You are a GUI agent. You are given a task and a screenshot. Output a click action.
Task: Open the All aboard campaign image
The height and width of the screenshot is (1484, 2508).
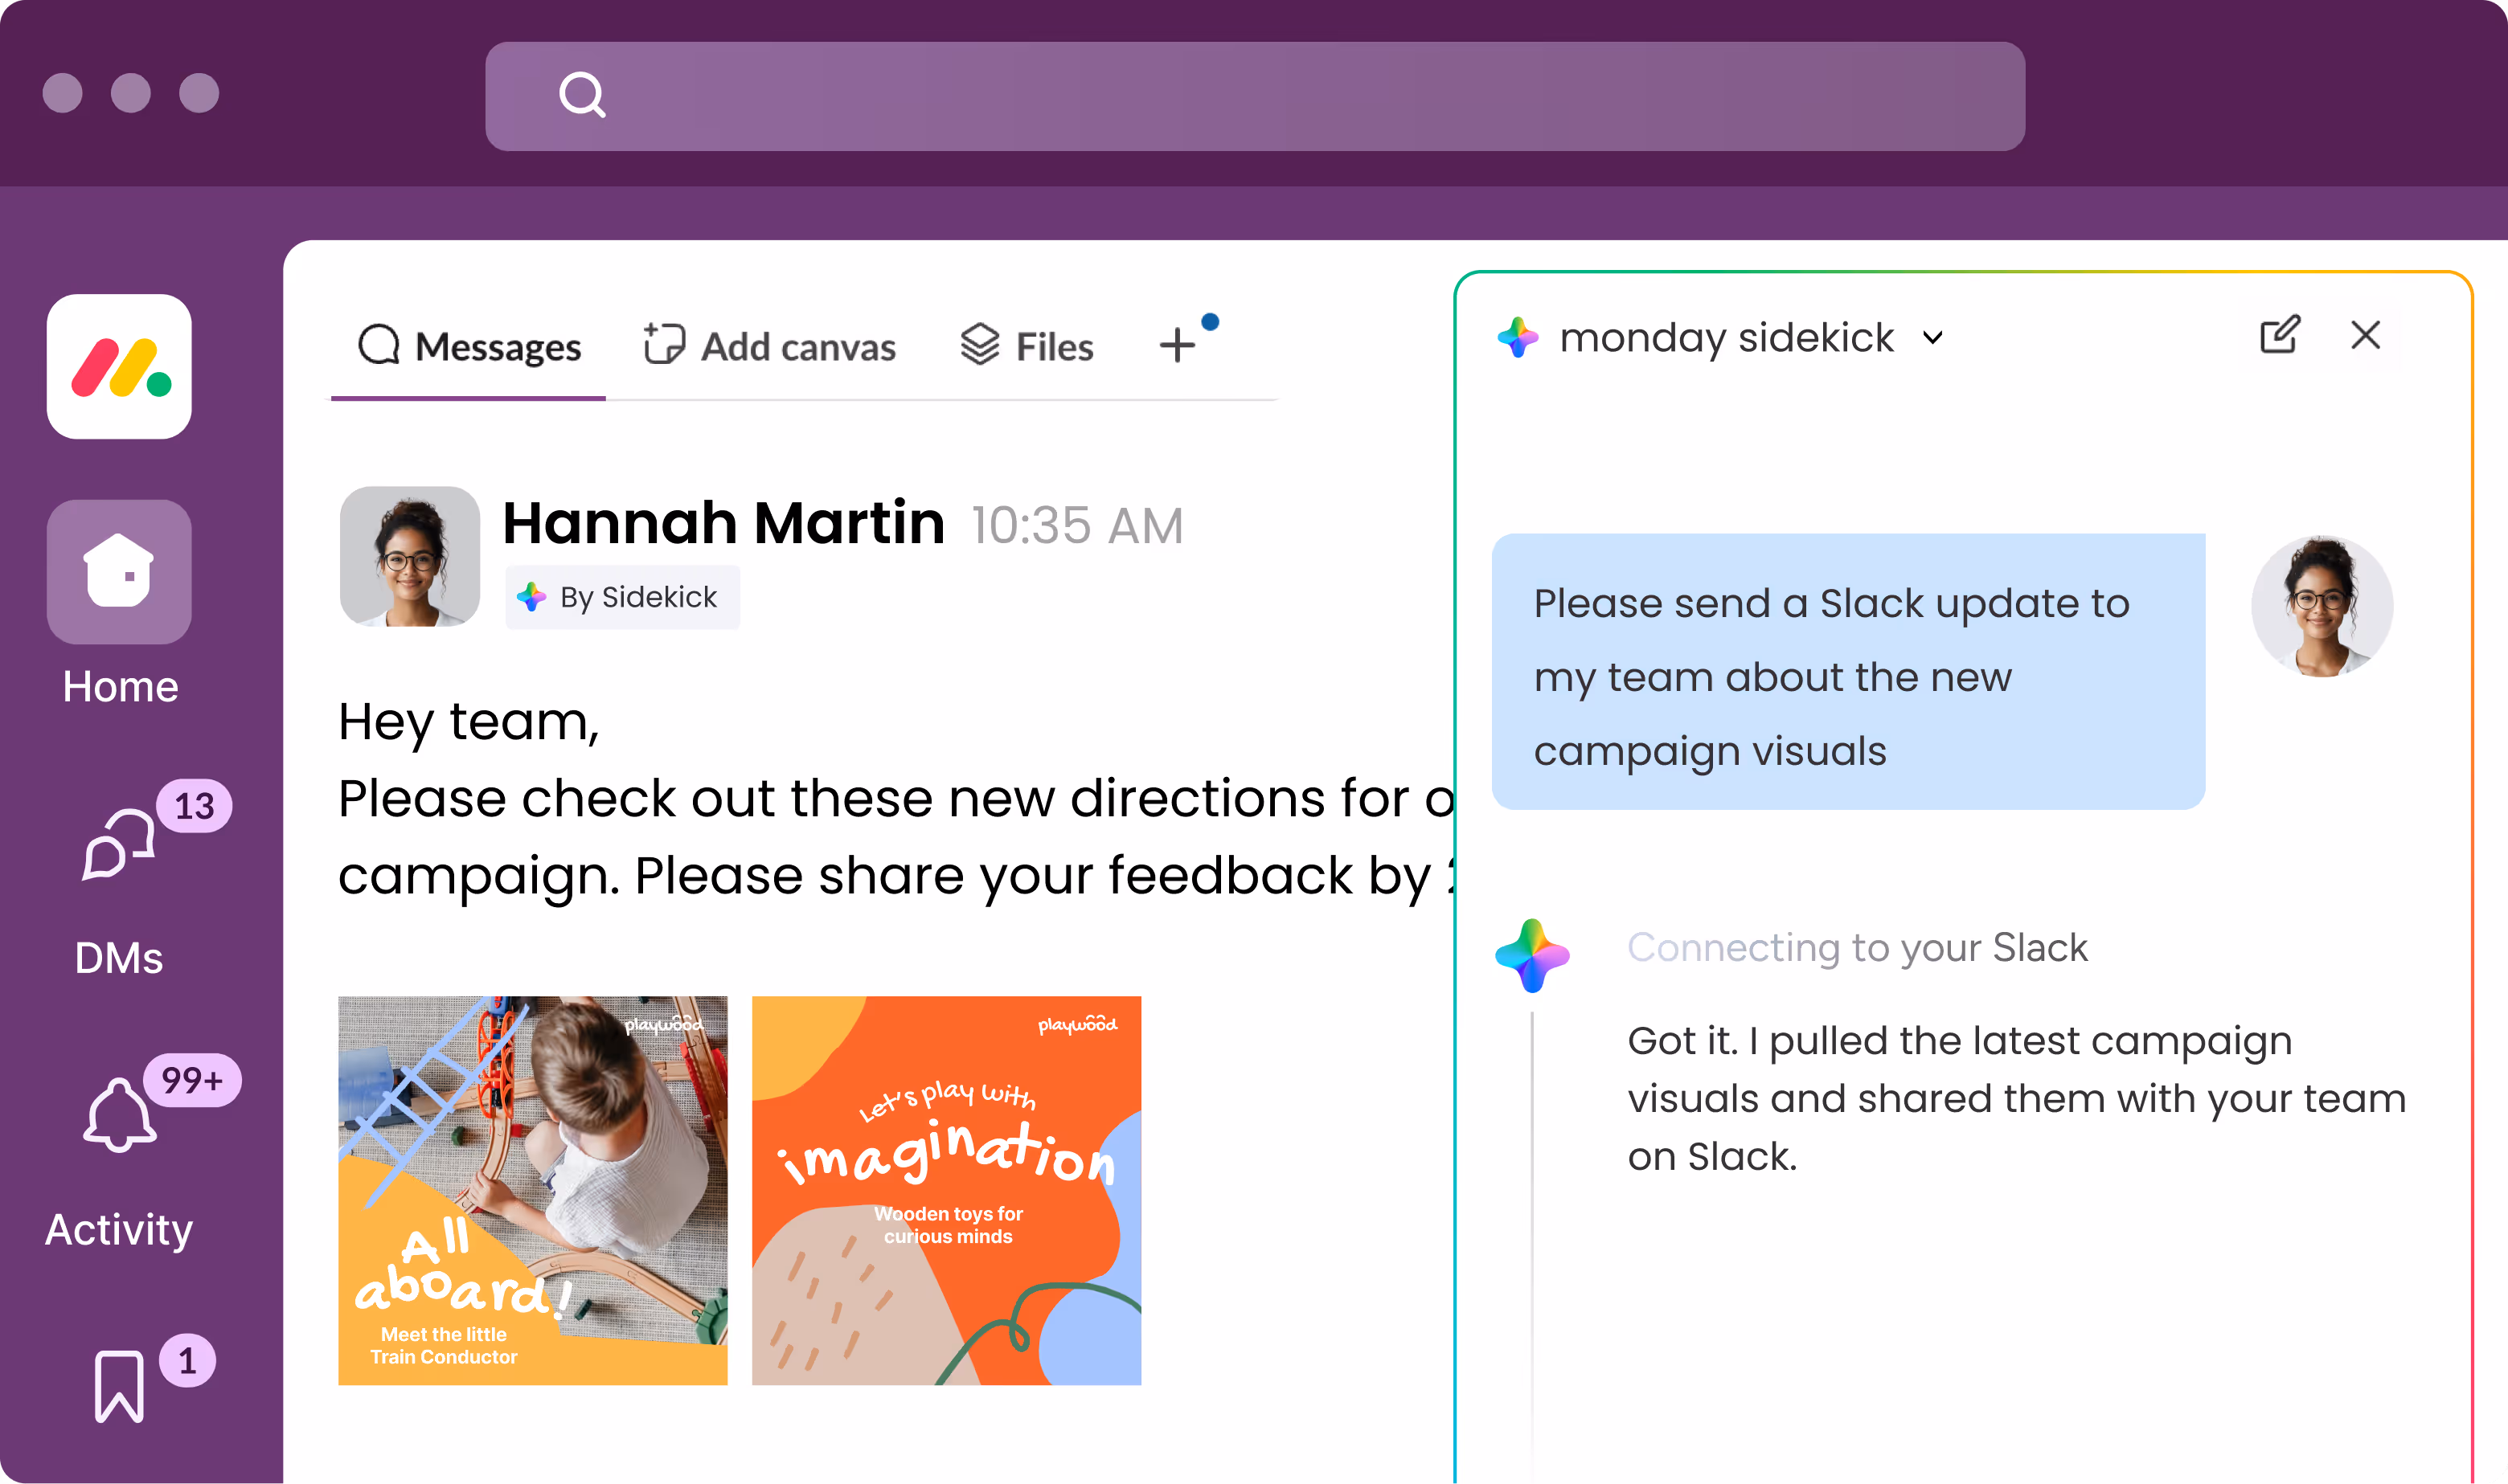pyautogui.click(x=532, y=1190)
